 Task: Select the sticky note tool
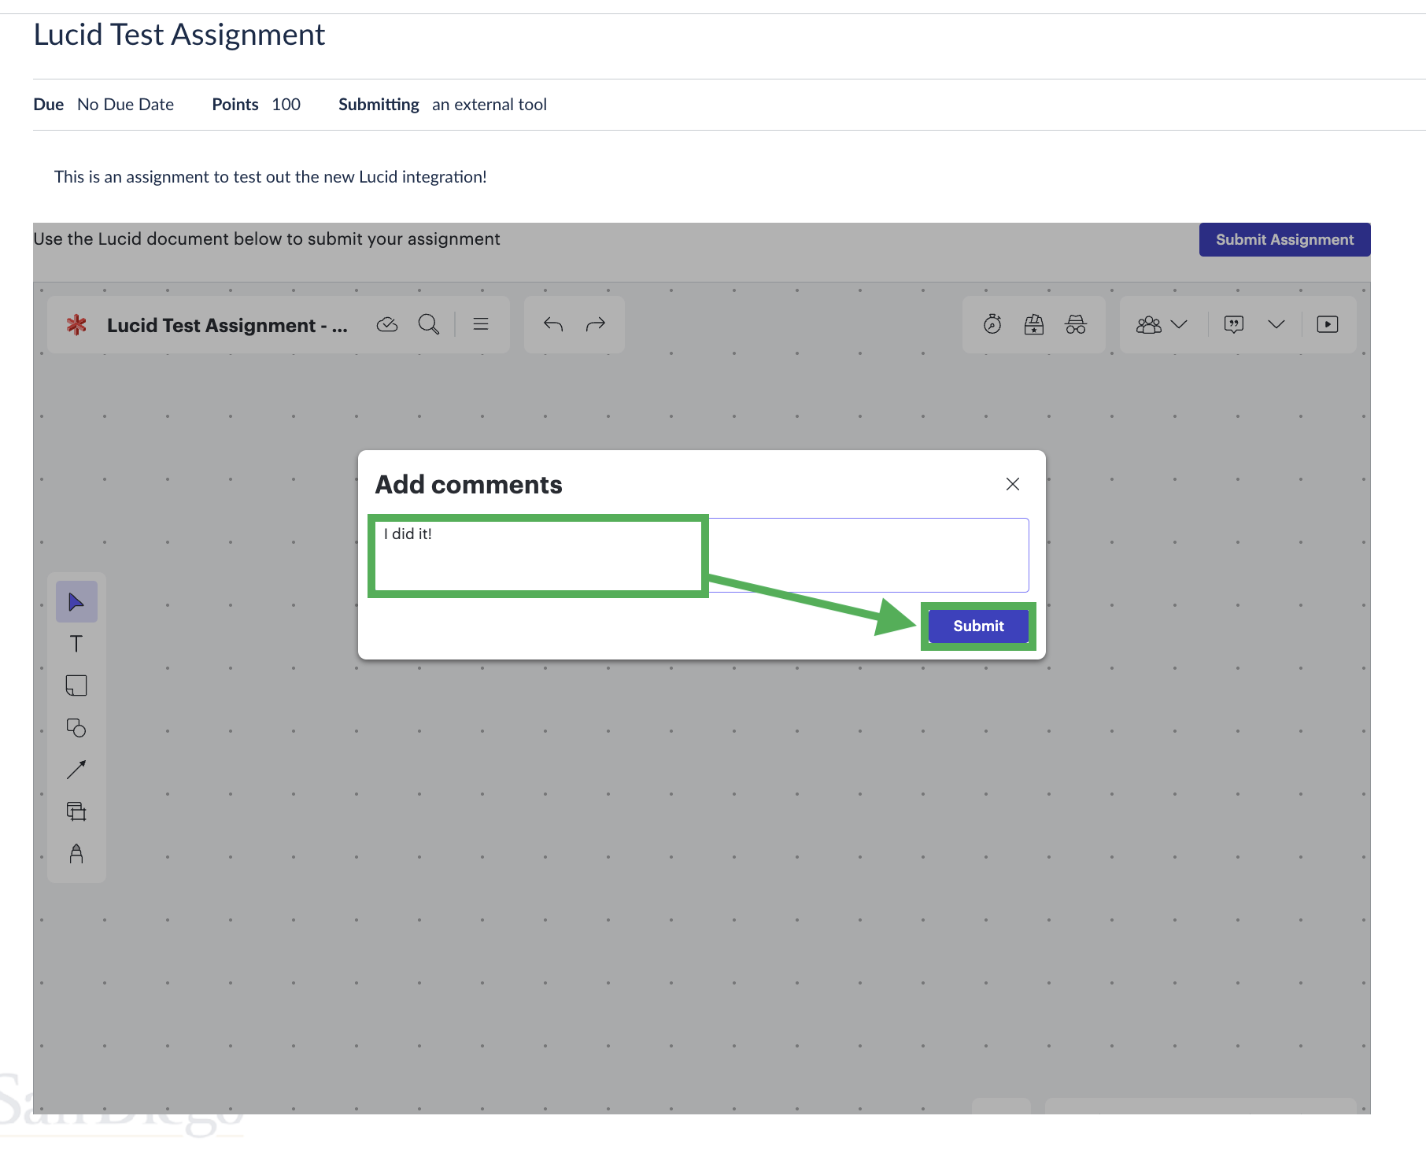coord(76,685)
